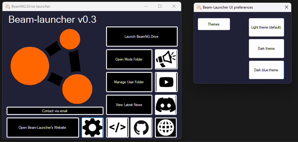
Task: Click the Beam-launcher v0.3 heading
Action: [53, 20]
